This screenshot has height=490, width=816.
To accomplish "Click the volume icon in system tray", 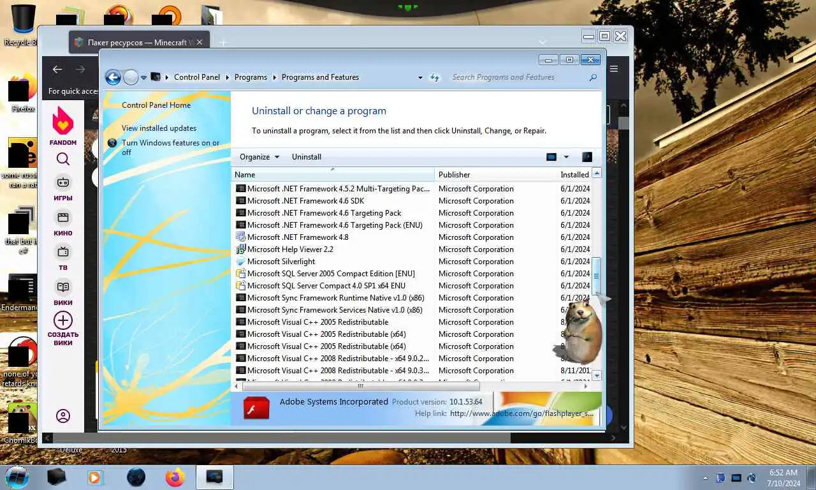I will coord(752,477).
